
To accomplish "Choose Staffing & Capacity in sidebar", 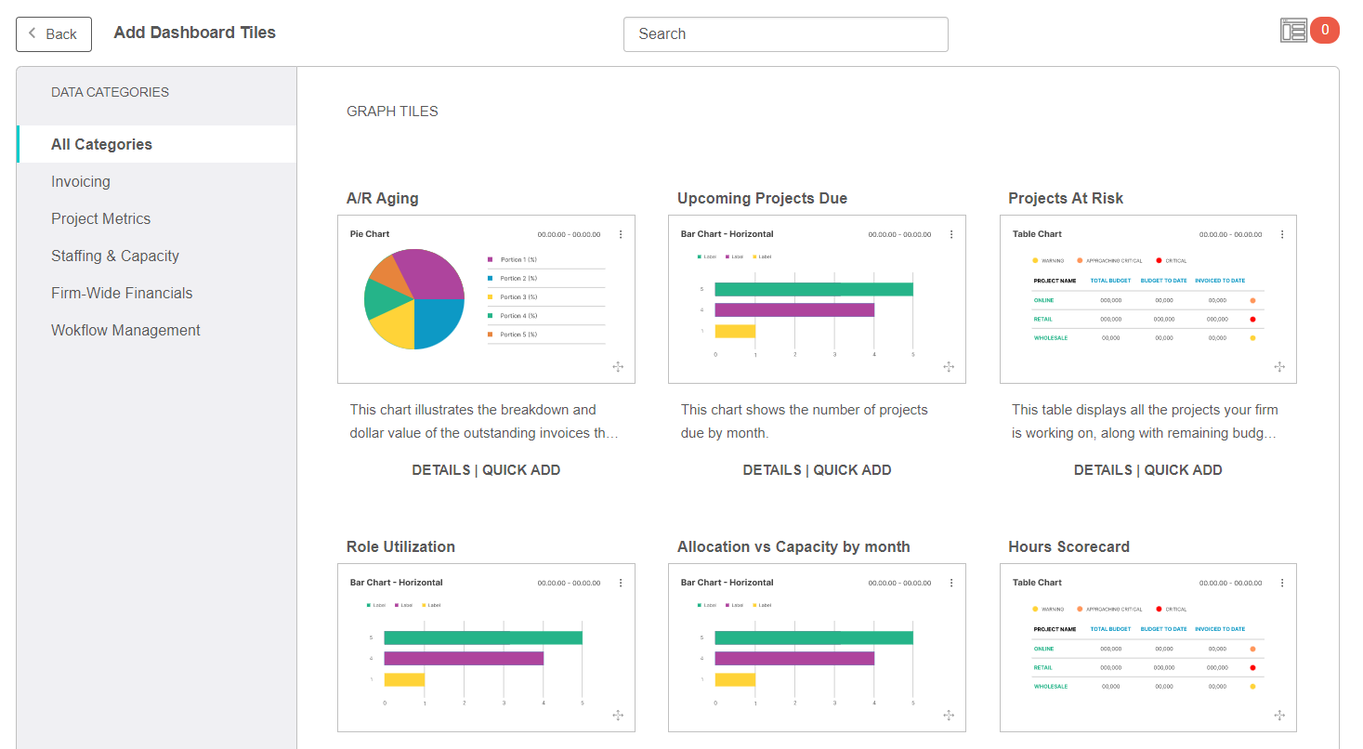I will 115,256.
